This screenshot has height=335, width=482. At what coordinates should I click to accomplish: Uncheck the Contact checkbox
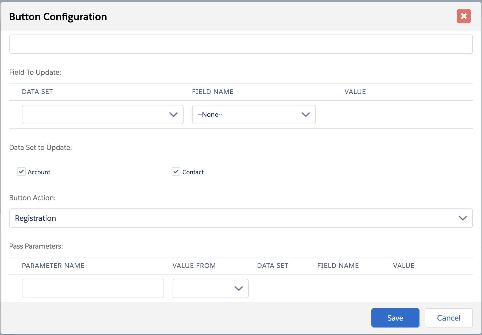(x=176, y=172)
